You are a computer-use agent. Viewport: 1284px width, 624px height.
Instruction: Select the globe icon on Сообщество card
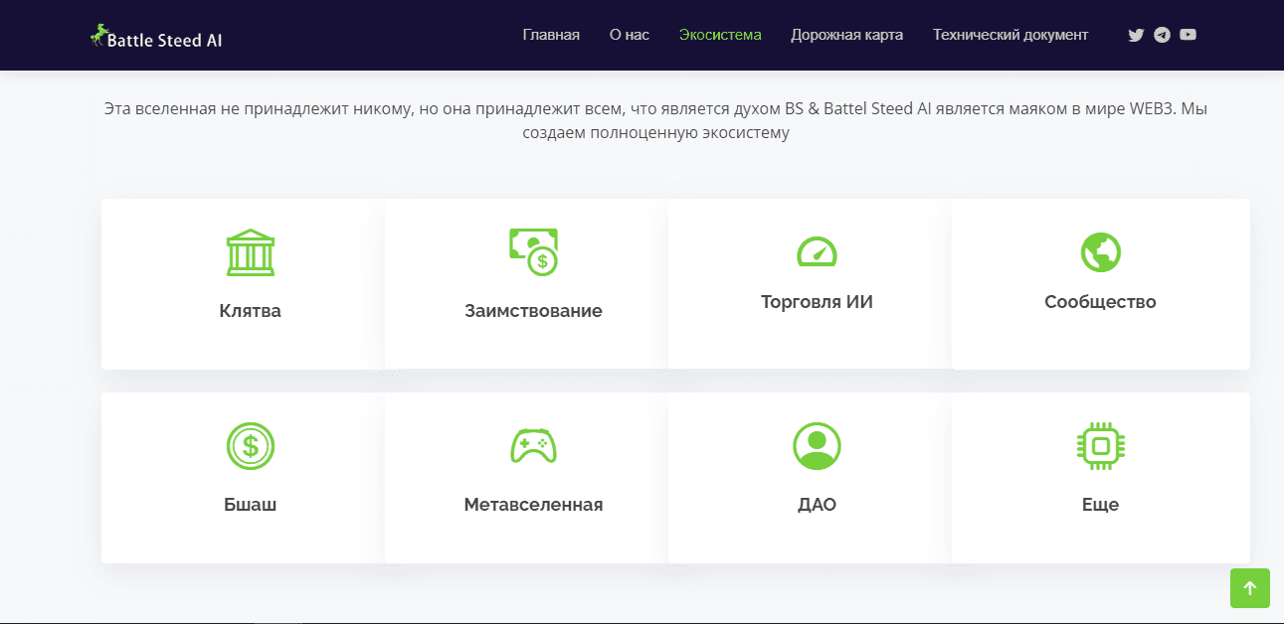[x=1100, y=251]
